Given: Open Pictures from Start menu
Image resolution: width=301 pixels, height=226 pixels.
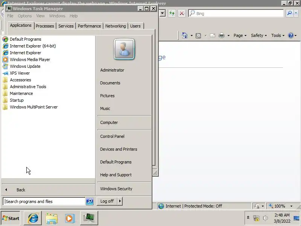Looking at the screenshot, I should click(x=107, y=96).
